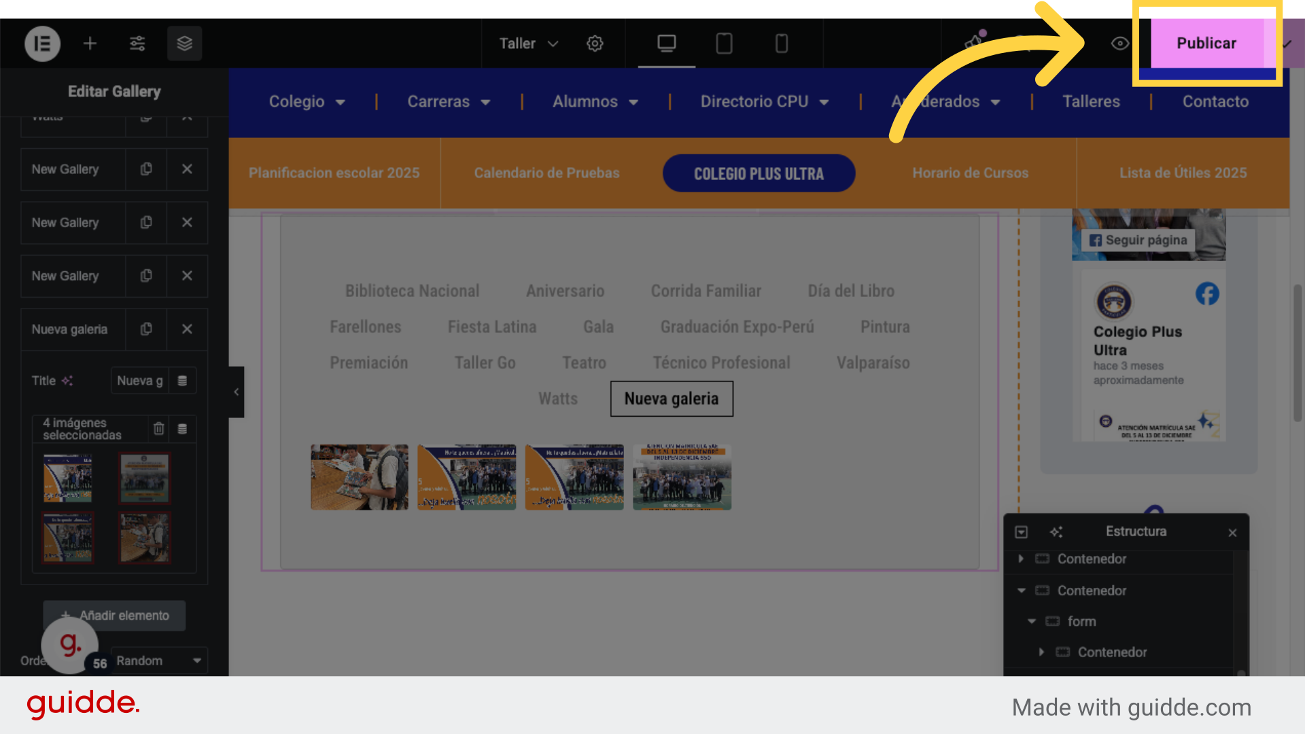Open the Carreras menu dropdown
This screenshot has width=1305, height=734.
pyautogui.click(x=449, y=102)
